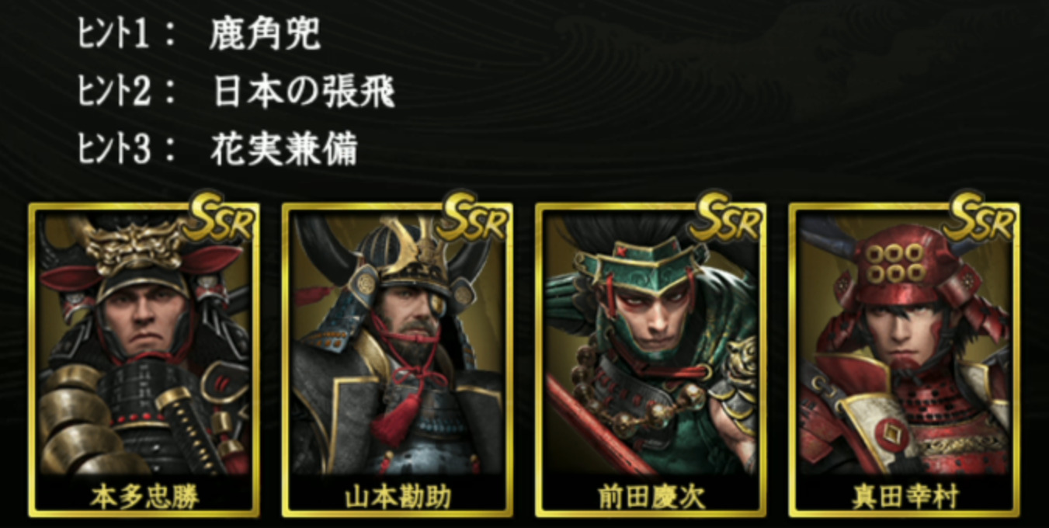Select the 本多忠勝 character card
The image size is (1049, 528).
pyautogui.click(x=144, y=360)
